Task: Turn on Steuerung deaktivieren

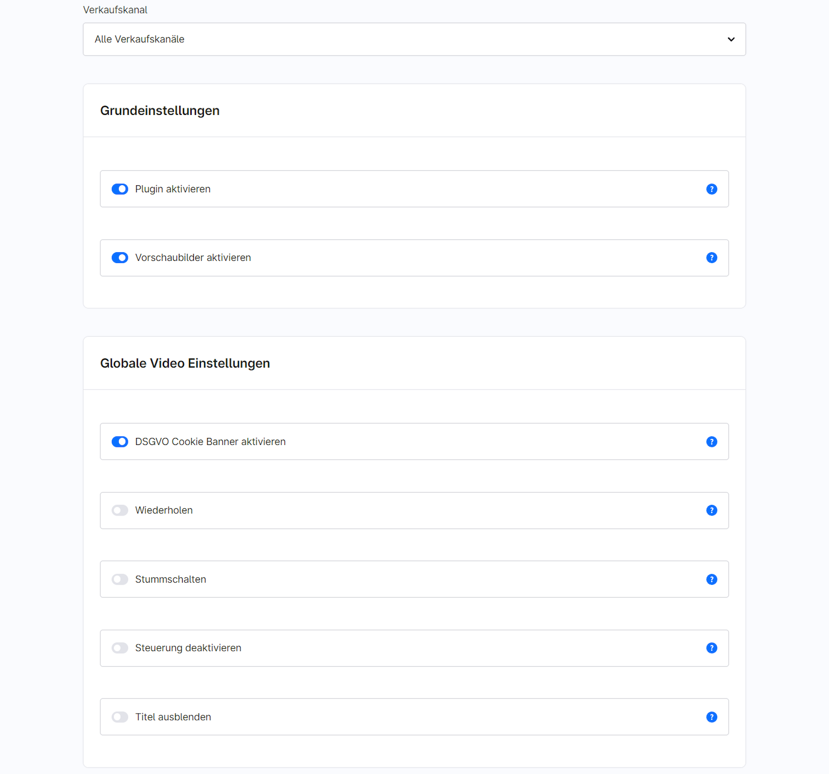Action: 120,648
